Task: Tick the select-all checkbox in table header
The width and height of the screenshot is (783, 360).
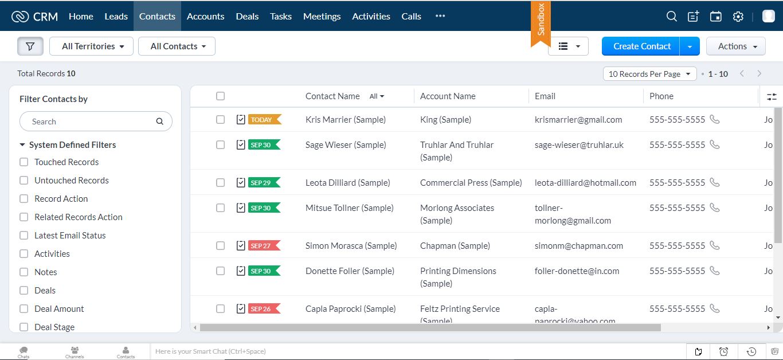Action: (x=220, y=96)
